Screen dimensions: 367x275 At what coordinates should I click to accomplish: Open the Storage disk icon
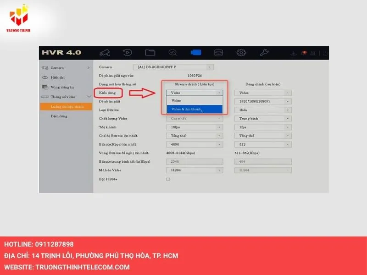click(218, 52)
